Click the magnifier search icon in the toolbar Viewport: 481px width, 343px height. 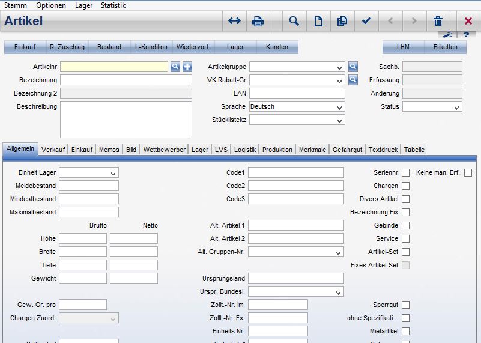click(294, 21)
